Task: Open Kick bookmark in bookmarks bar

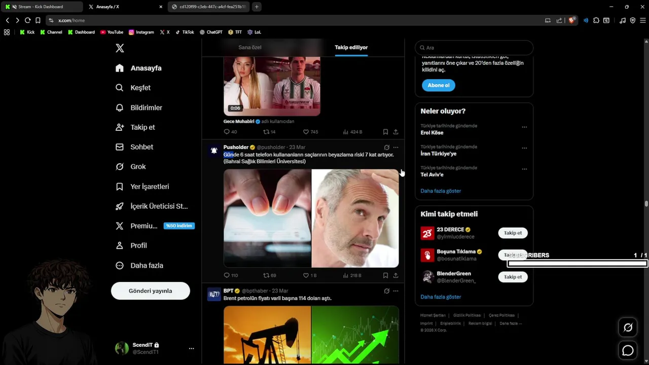Action: (x=27, y=32)
